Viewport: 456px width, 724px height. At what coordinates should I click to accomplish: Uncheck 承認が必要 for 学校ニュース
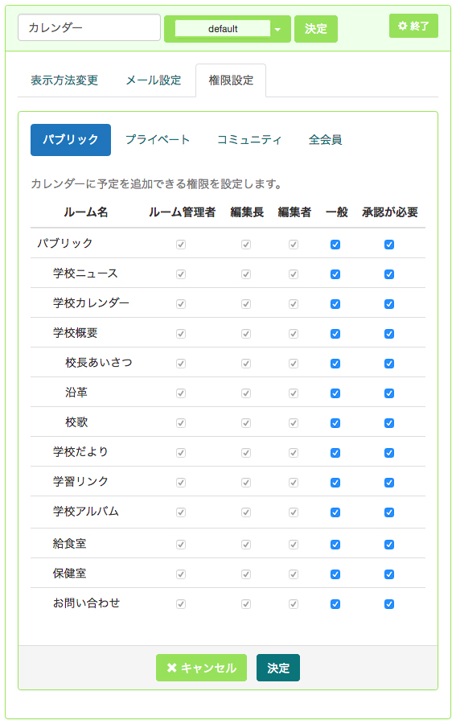click(x=389, y=274)
